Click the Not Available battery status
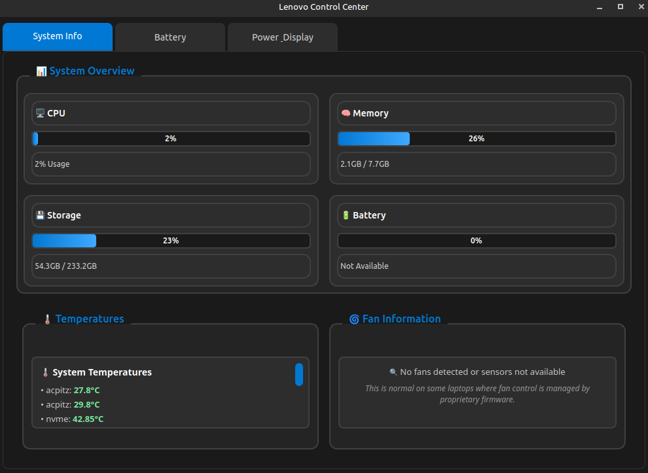 [x=365, y=266]
